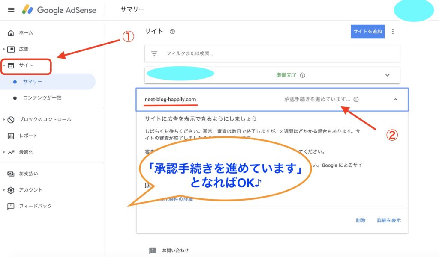Open the フィードバック menu item
439x257 pixels.
36,206
